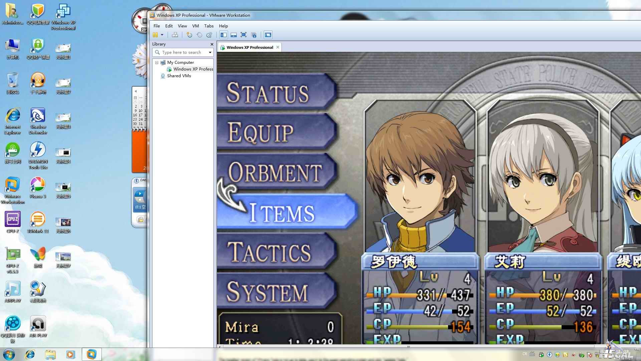Switch to Unity mode icon
This screenshot has height=361, width=641.
pyautogui.click(x=254, y=35)
